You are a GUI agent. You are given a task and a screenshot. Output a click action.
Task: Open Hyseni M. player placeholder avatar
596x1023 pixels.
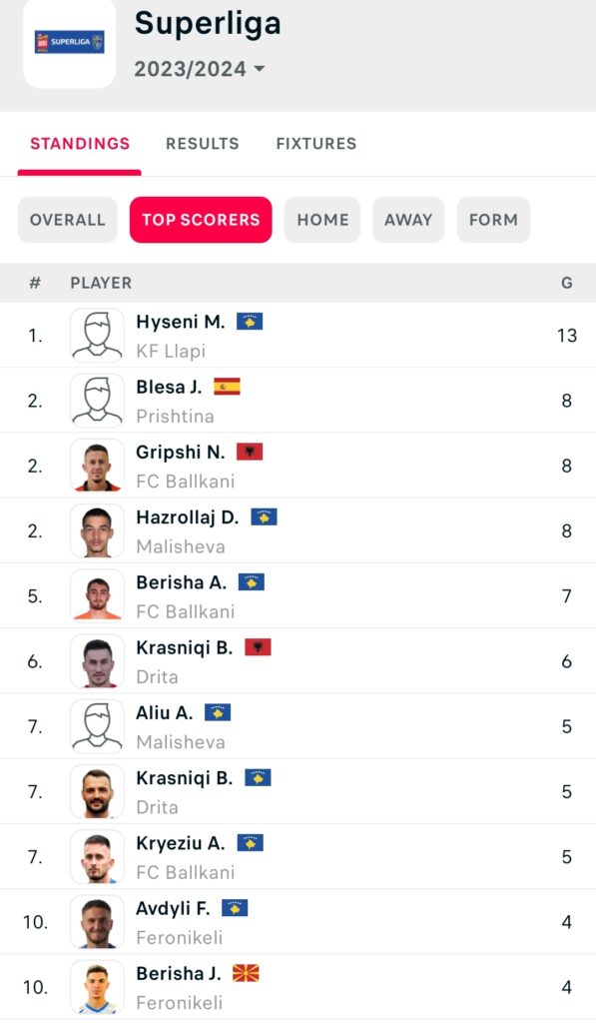[97, 336]
